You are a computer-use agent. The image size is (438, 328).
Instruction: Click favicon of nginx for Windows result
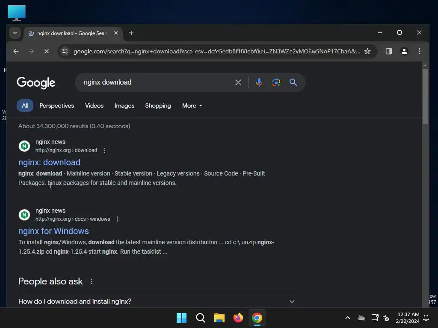click(24, 215)
